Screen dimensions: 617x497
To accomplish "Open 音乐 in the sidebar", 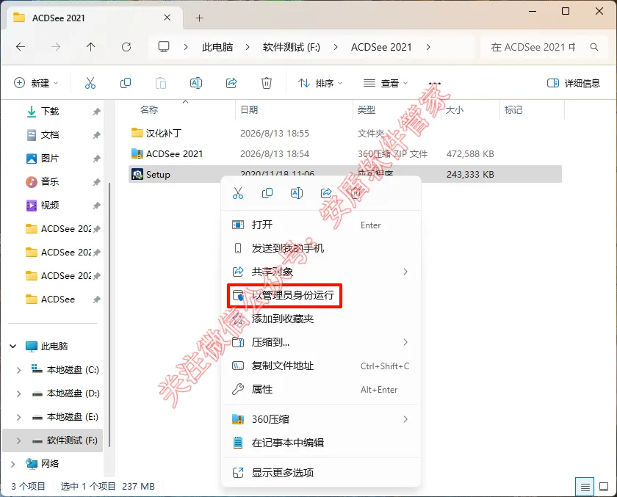I will pos(50,181).
